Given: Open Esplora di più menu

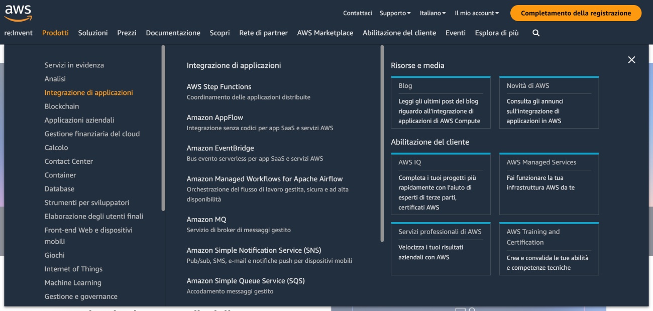Looking at the screenshot, I should (x=497, y=33).
